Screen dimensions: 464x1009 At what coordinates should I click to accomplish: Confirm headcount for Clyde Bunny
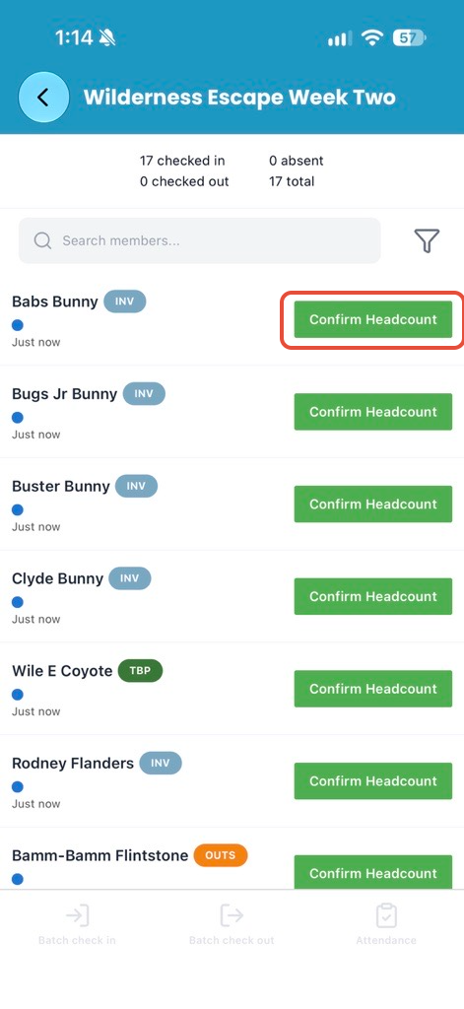pos(373,596)
